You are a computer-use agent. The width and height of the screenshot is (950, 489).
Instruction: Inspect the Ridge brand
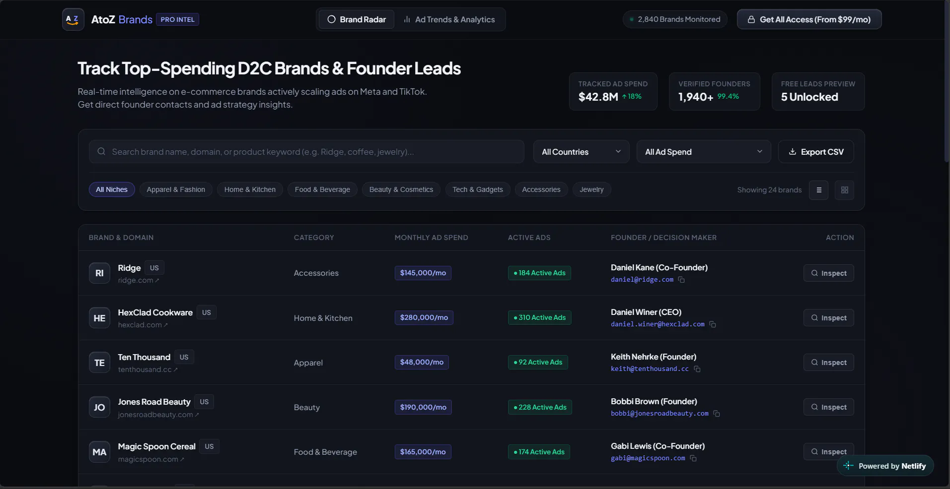(x=829, y=273)
